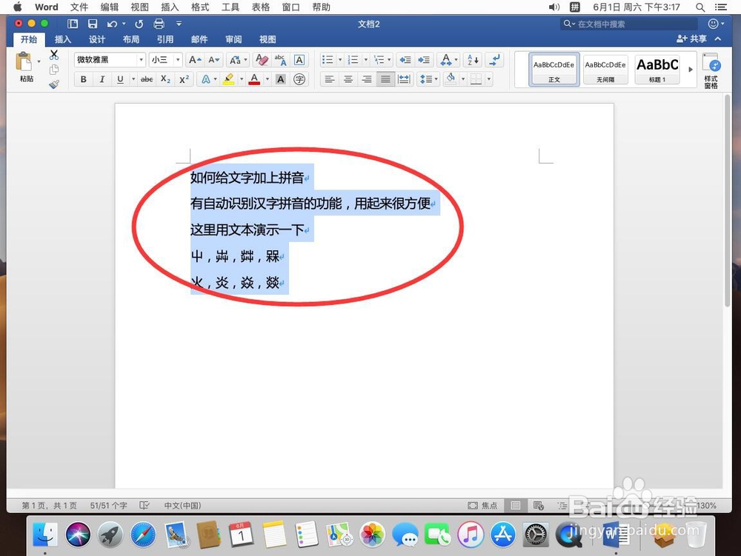741x556 pixels.
Task: Click the Distributed alignment icon
Action: (x=404, y=79)
